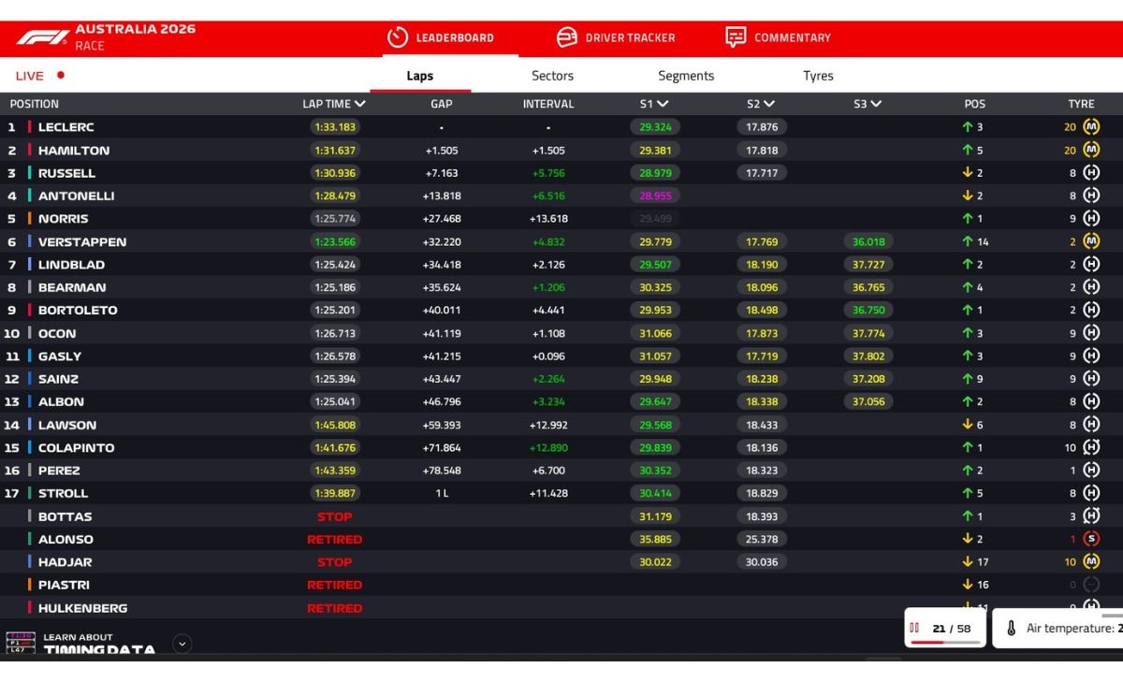Click Alonso's red soft tyre icon

1091,539
